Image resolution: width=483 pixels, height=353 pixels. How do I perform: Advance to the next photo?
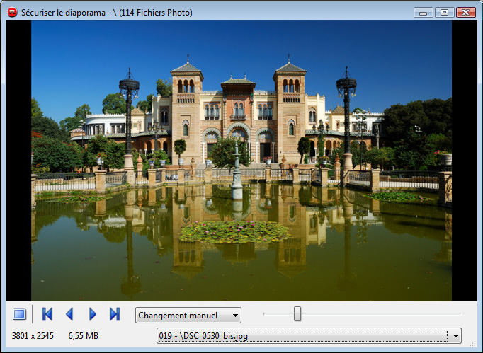(92, 314)
